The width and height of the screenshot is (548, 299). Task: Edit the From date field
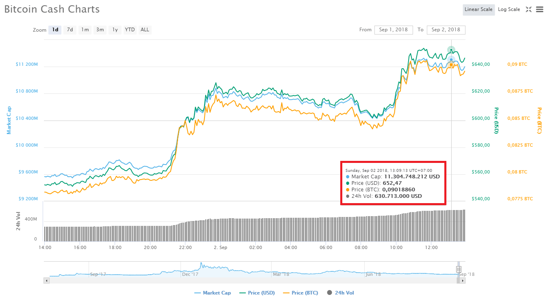click(394, 30)
